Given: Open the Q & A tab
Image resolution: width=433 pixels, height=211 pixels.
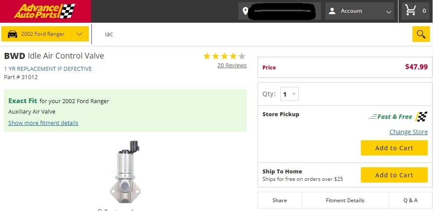Looking at the screenshot, I should [x=410, y=200].
